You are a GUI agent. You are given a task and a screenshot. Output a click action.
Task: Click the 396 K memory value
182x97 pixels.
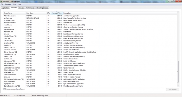pyautogui.click(x=60, y=86)
